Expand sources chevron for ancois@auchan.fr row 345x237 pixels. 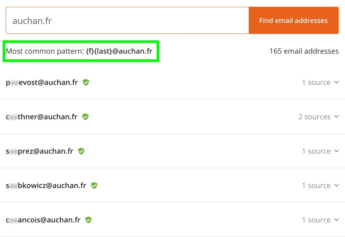click(336, 220)
